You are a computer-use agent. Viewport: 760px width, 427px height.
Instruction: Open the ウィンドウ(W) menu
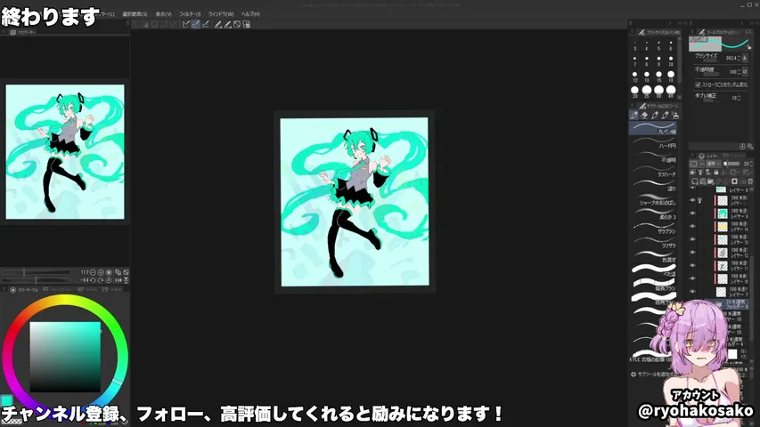221,14
